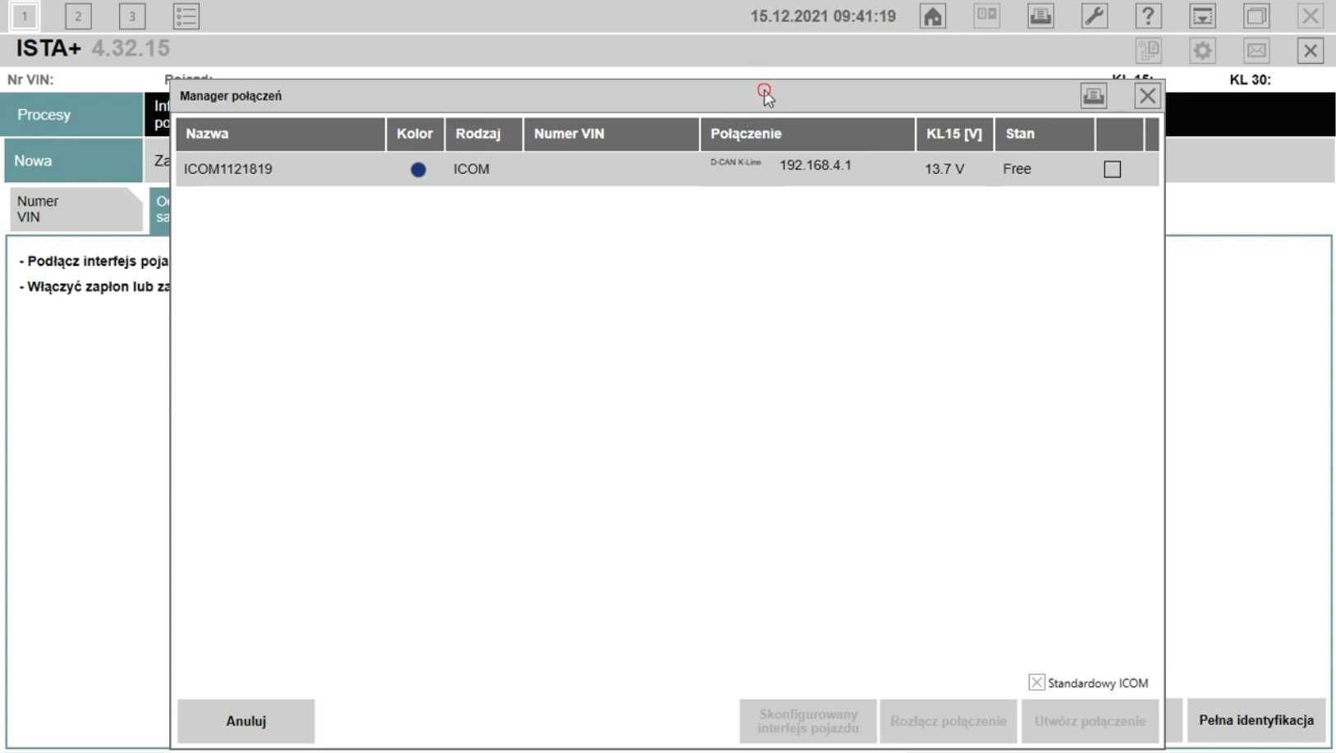Viewport: 1336px width, 753px height.
Task: Click the Anuluj button
Action: (246, 721)
